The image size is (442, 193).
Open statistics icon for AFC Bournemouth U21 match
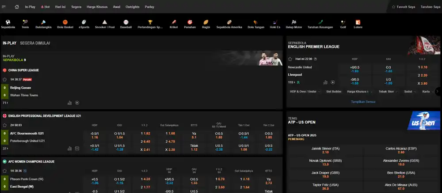70,148
